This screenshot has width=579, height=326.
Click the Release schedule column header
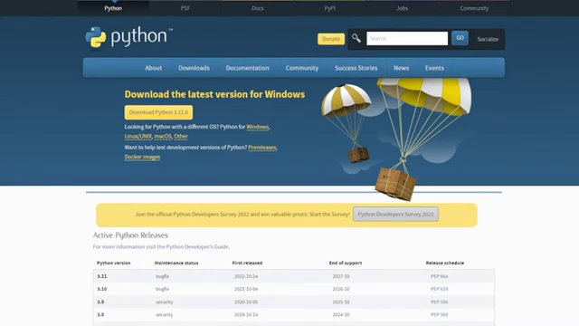tap(445, 264)
